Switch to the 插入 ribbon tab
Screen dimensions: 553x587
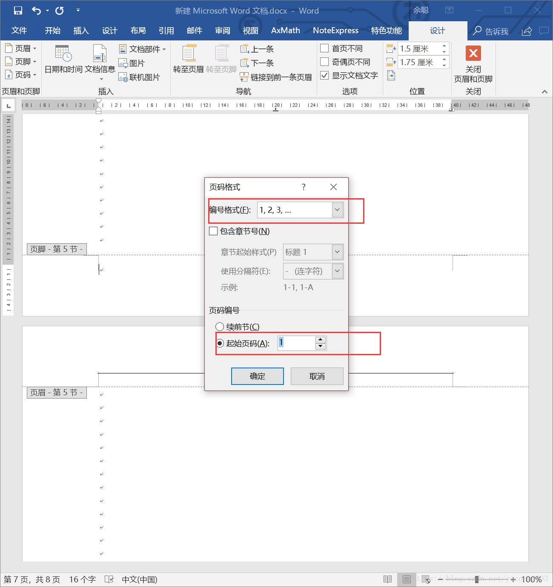click(x=81, y=31)
